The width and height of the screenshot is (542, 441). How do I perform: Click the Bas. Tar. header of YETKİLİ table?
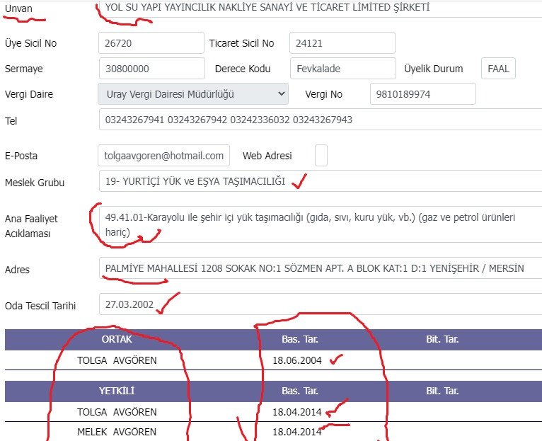pyautogui.click(x=300, y=391)
